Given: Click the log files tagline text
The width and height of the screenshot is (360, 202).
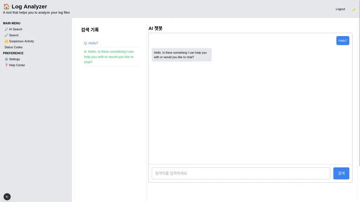Looking at the screenshot, I should [36, 13].
